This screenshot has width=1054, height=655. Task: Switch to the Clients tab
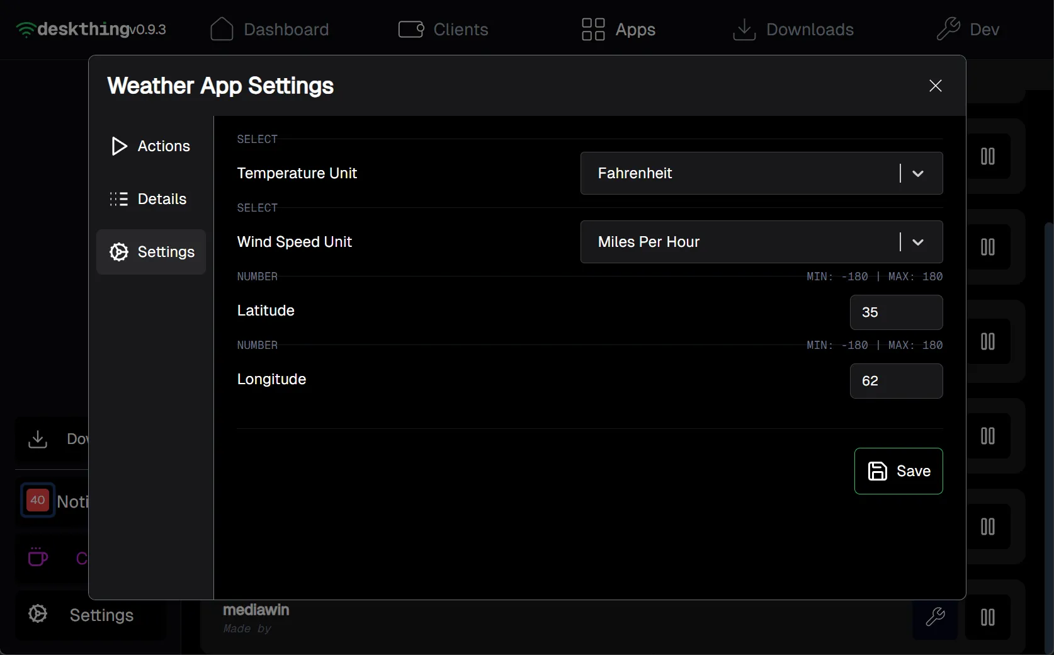click(443, 30)
